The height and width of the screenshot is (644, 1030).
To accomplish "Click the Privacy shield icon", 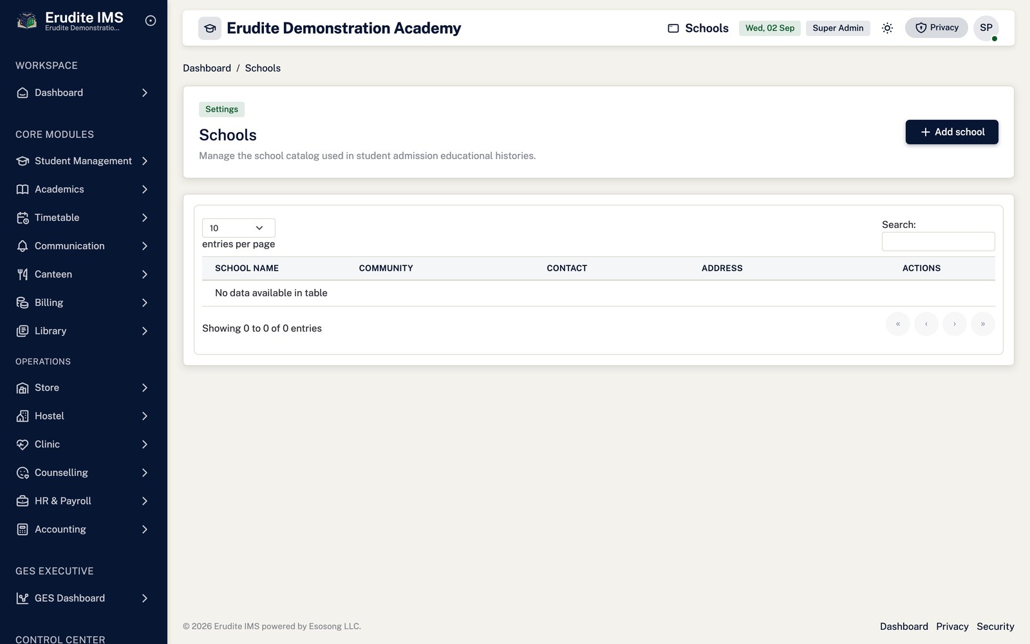I will (921, 28).
